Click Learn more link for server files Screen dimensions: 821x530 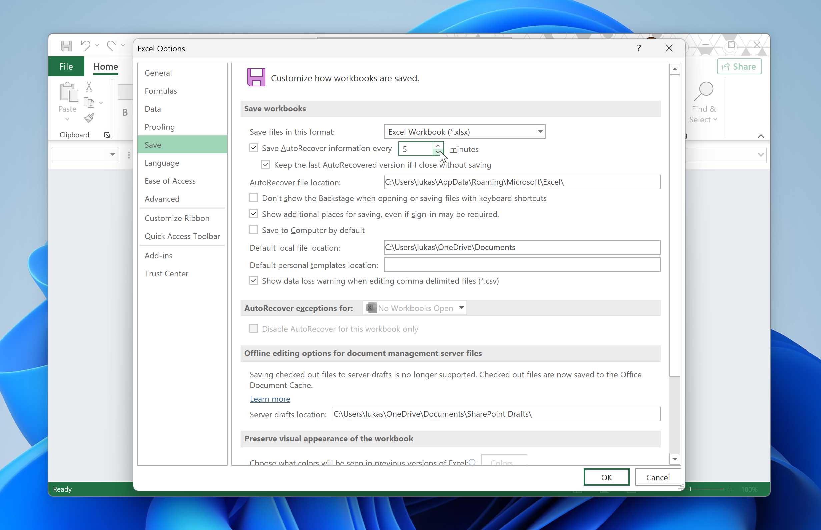pyautogui.click(x=269, y=398)
